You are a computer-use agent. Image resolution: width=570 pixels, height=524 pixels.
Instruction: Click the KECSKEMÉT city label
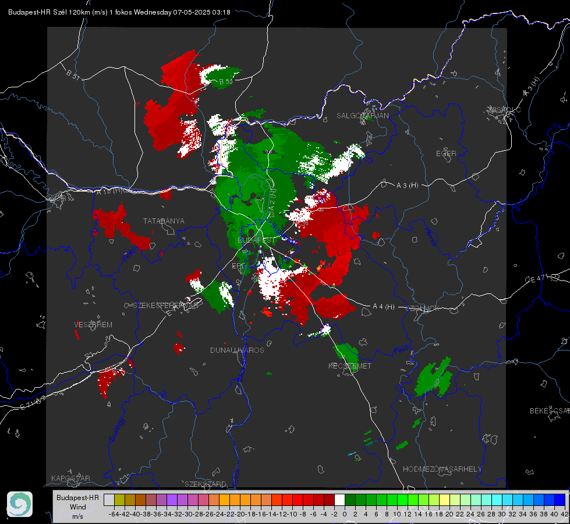pos(350,366)
